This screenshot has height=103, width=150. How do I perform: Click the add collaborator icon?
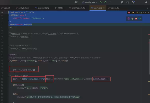(x=122, y=2)
